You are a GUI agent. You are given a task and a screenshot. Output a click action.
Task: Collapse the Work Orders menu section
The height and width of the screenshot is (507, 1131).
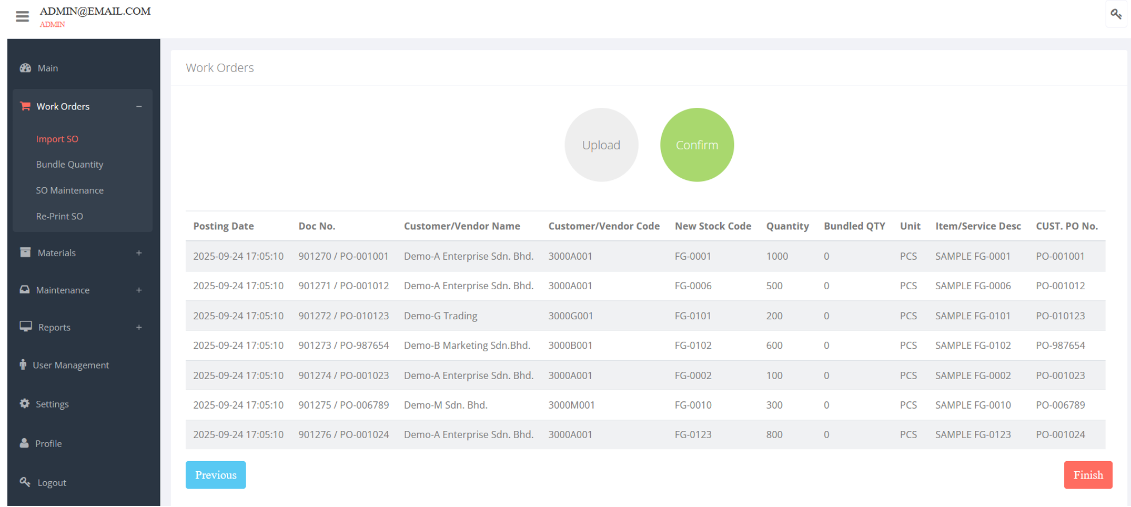pyautogui.click(x=139, y=106)
